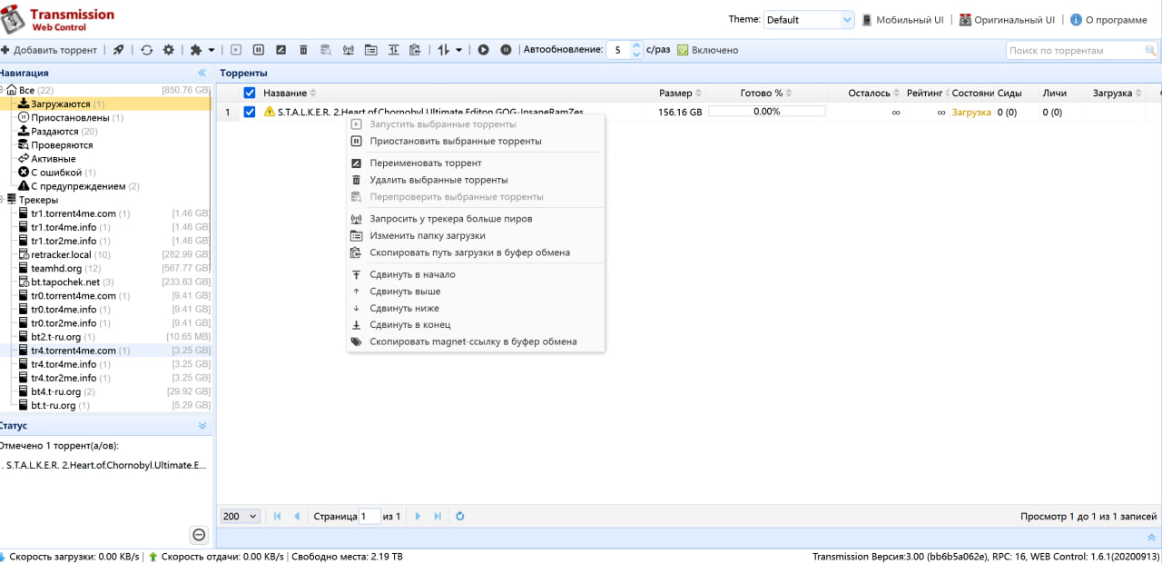This screenshot has width=1162, height=564.
Task: Click the start all torrents play icon
Action: 484,50
